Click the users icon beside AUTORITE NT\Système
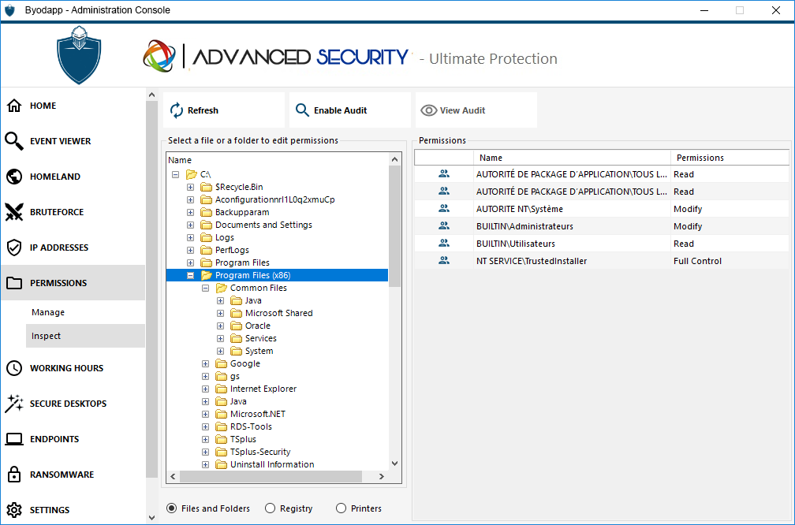The image size is (795, 525). pyautogui.click(x=443, y=208)
